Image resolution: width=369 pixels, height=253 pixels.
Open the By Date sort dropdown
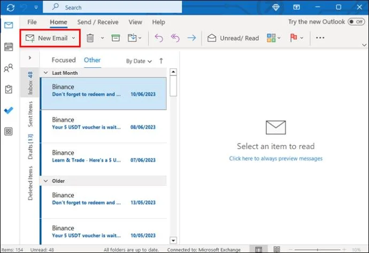pos(139,61)
